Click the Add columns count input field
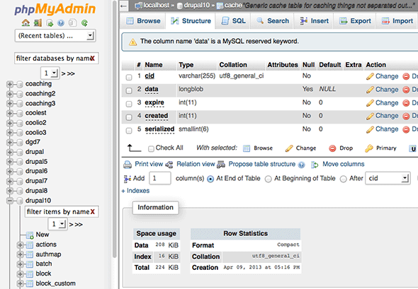The width and height of the screenshot is (418, 289). 160,178
